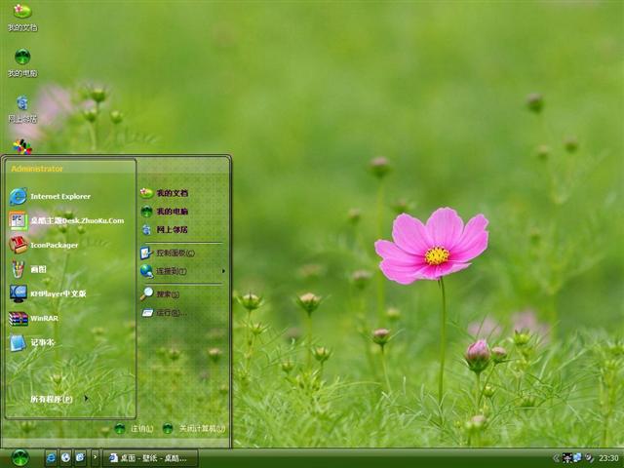624x468 pixels.
Task: Click the 桌面 - 壁纸 taskbar window button
Action: click(x=151, y=457)
